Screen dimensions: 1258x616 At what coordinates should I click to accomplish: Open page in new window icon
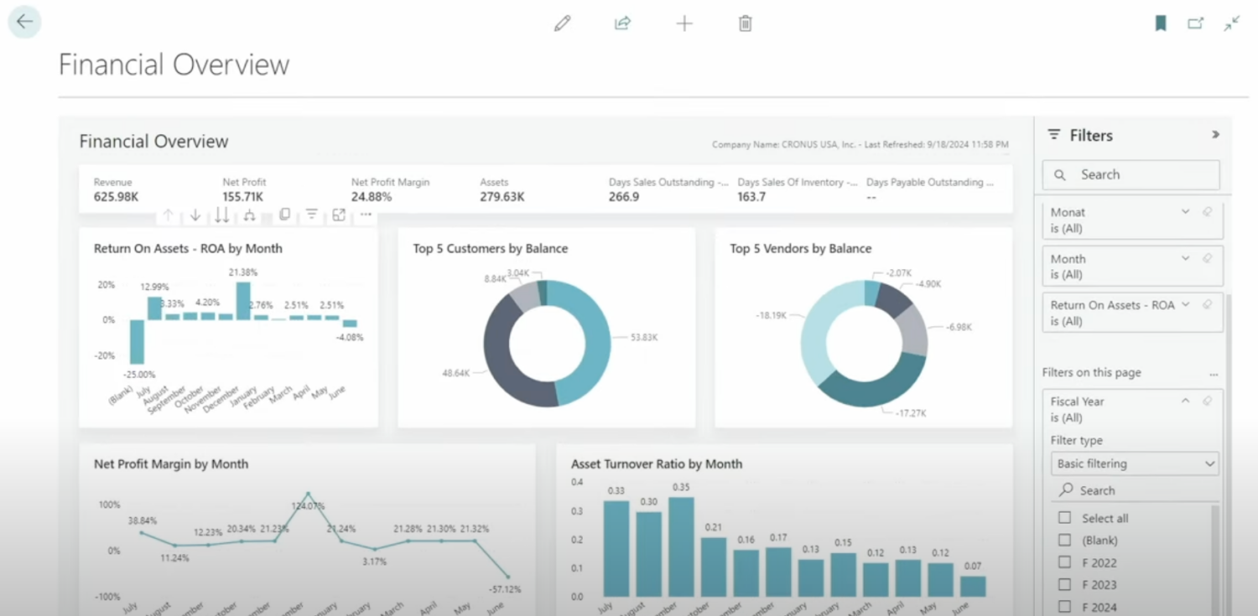[x=1196, y=23]
